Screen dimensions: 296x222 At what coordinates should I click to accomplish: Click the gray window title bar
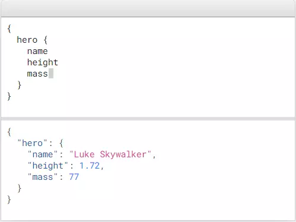coord(148,8)
